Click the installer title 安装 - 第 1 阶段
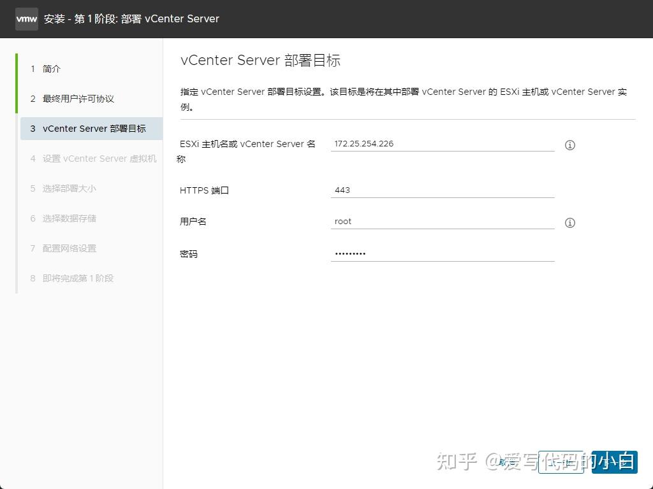 131,18
